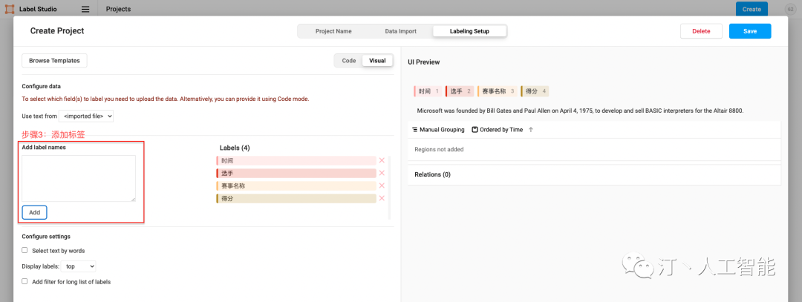This screenshot has height=302, width=802.
Task: Click the Browse Templates button
Action: click(54, 60)
